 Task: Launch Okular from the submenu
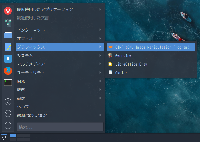[x=151, y=72]
